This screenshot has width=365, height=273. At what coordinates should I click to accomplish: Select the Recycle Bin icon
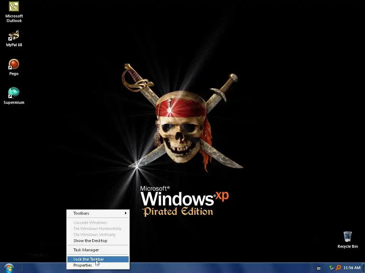(348, 240)
